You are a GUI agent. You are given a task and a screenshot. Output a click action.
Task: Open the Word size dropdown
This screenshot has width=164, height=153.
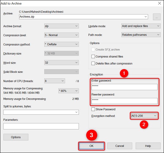point(61,62)
